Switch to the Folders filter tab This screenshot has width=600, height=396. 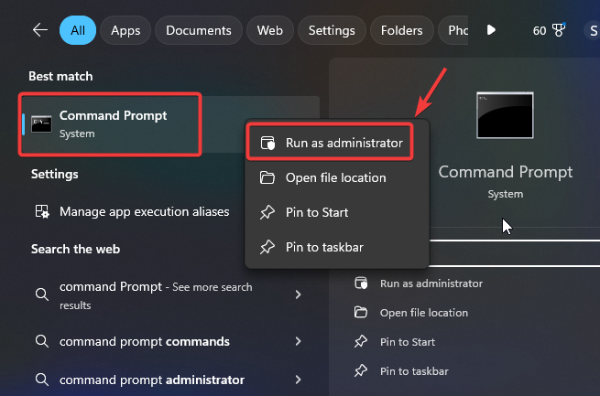(x=402, y=30)
